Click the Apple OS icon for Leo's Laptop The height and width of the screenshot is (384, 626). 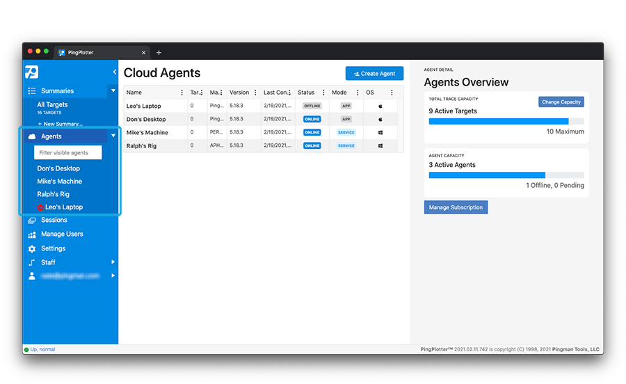380,106
